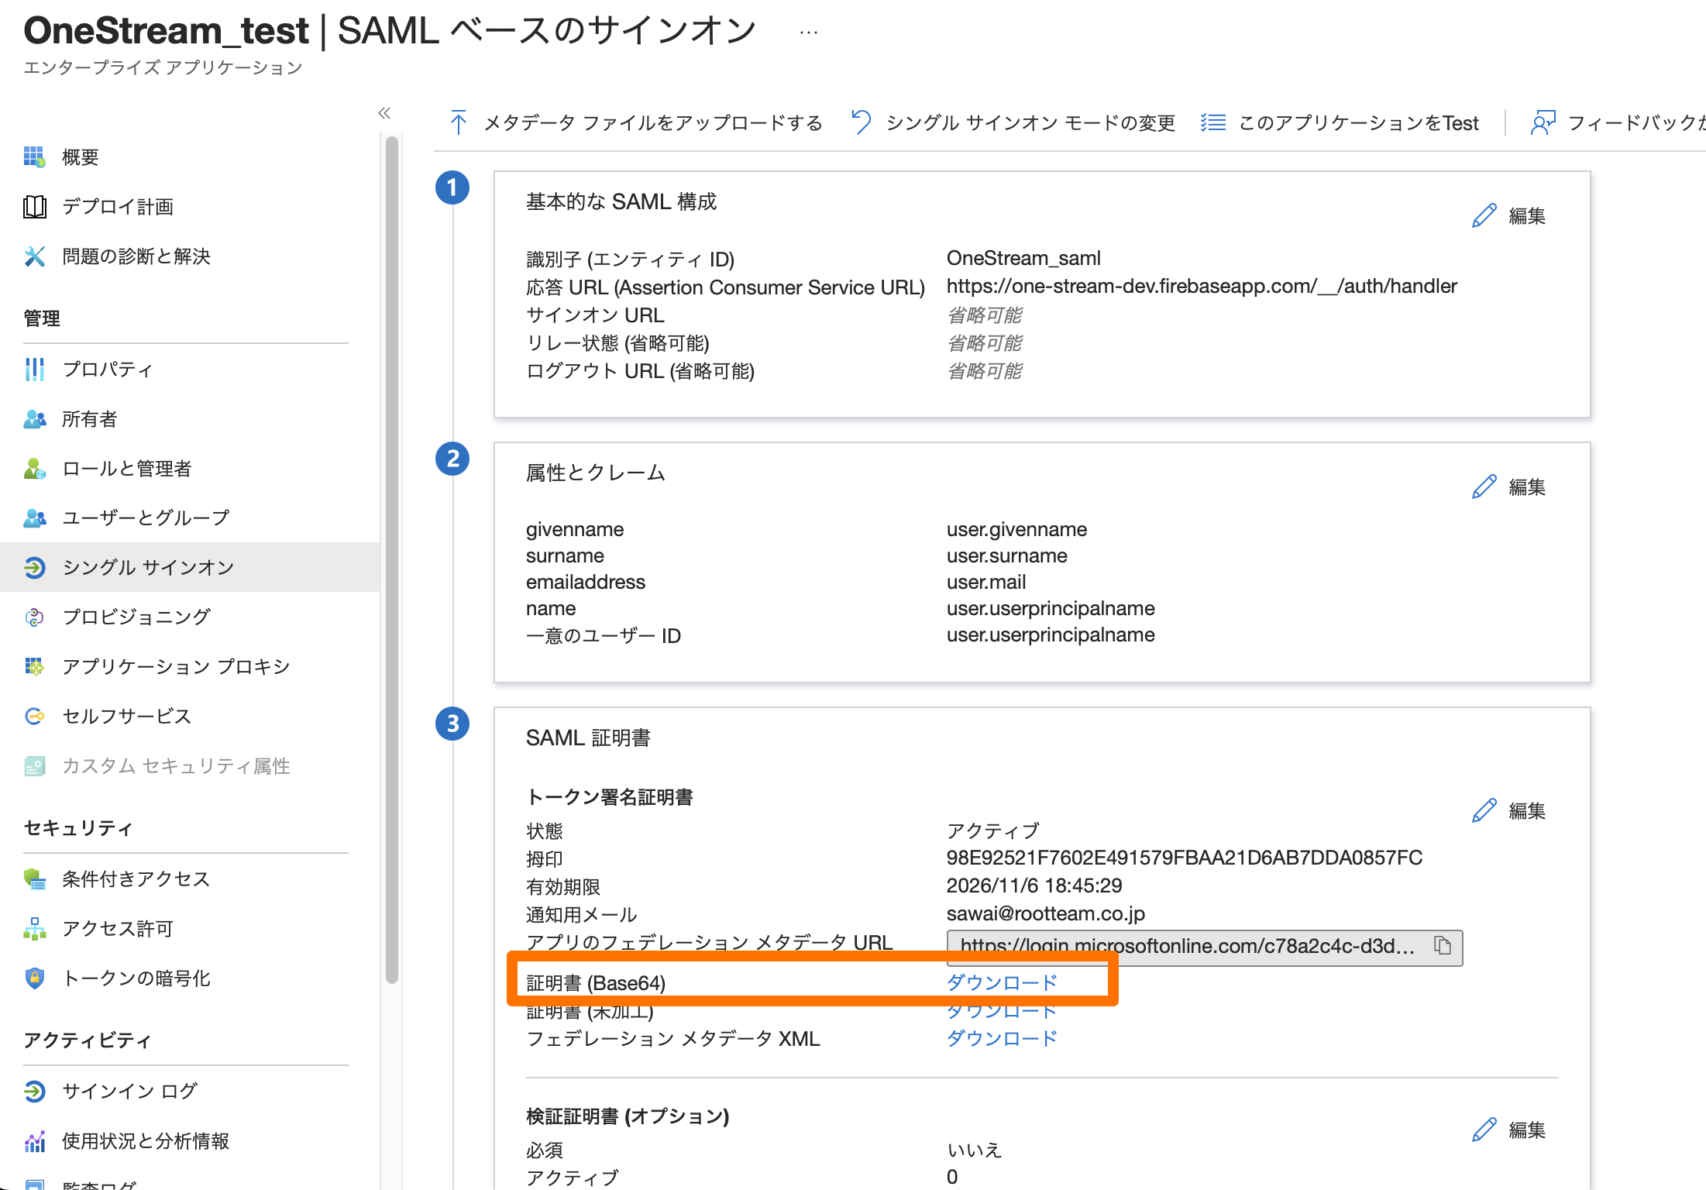
Task: Open 条件付きアクセス under セキュリティ
Action: coord(136,879)
